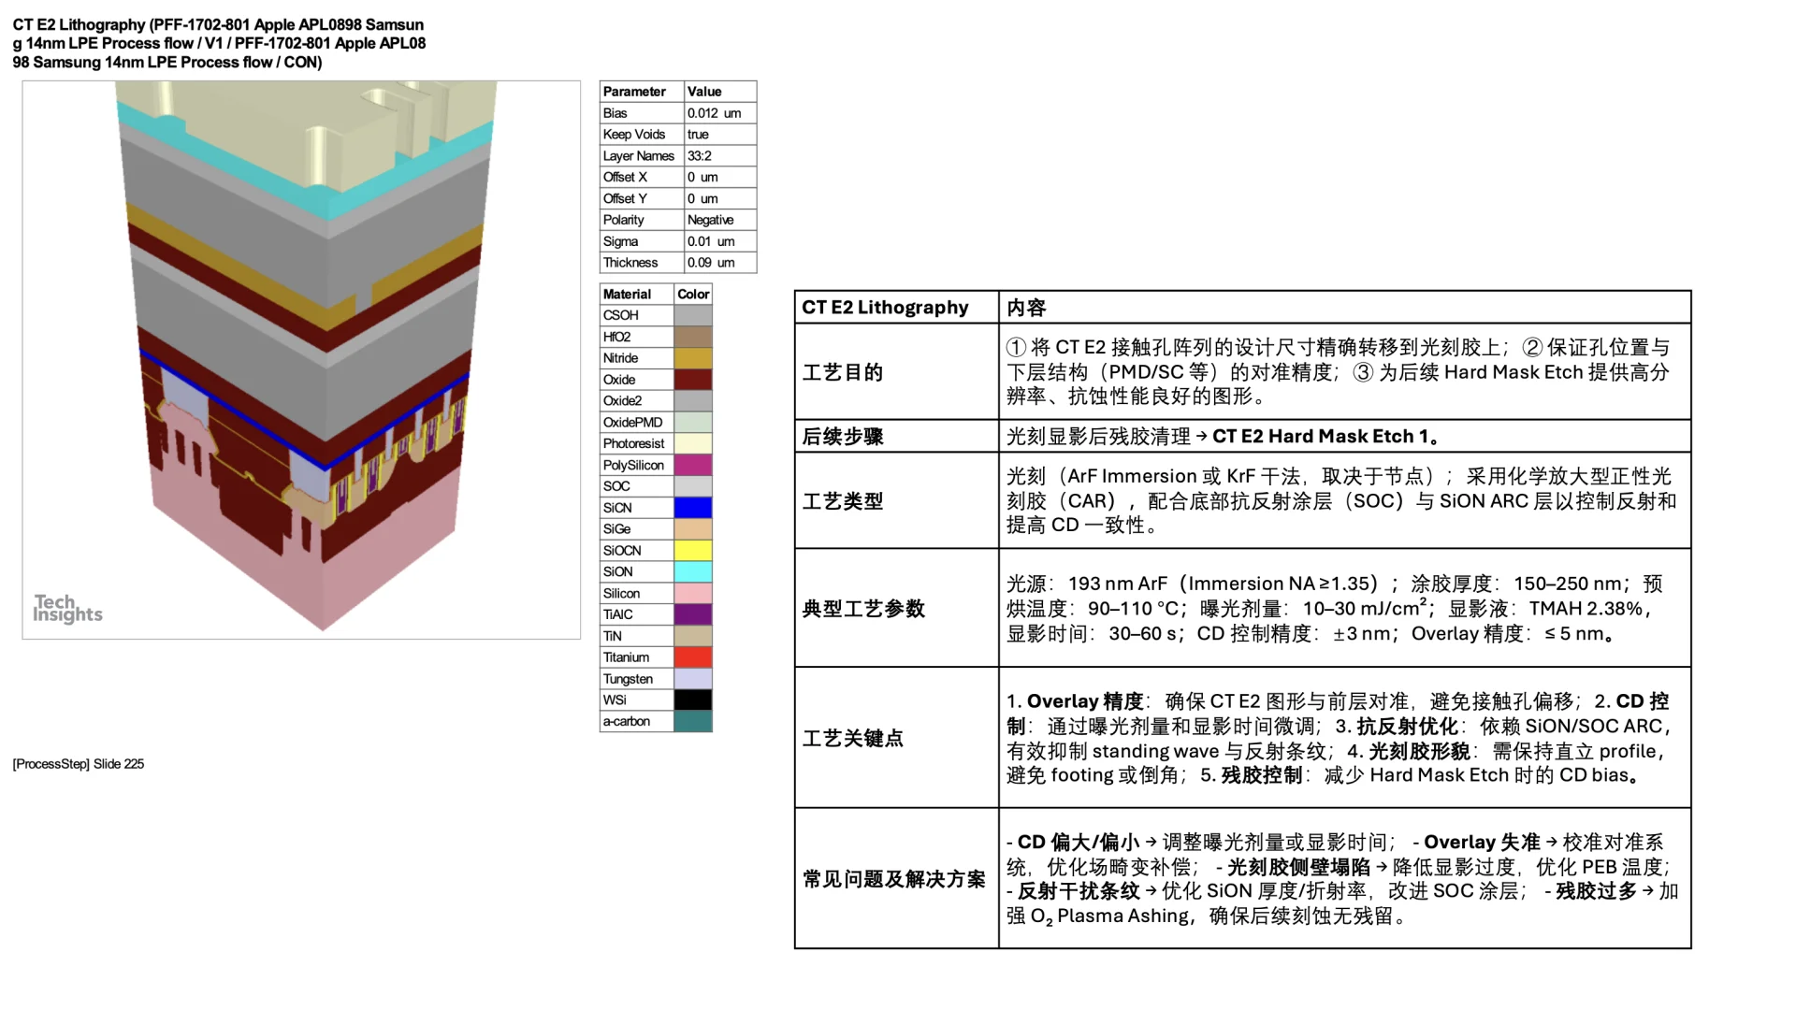The image size is (1796, 1010).
Task: Click the SiON cyan color swatch
Action: click(692, 571)
